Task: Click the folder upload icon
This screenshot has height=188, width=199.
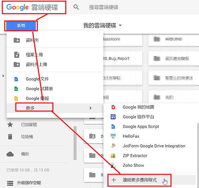Action: coord(17,64)
